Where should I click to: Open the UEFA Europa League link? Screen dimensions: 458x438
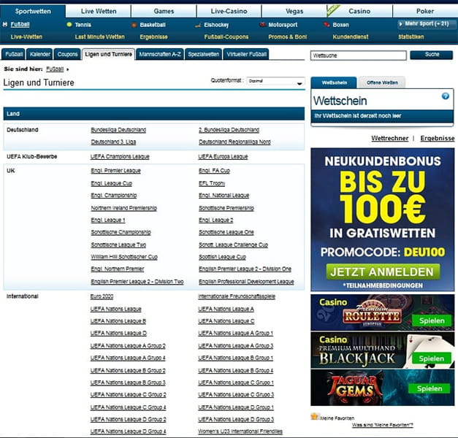[x=223, y=156]
